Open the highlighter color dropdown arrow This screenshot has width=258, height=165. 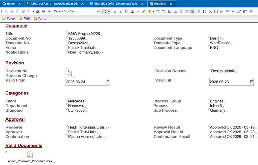(x=153, y=11)
